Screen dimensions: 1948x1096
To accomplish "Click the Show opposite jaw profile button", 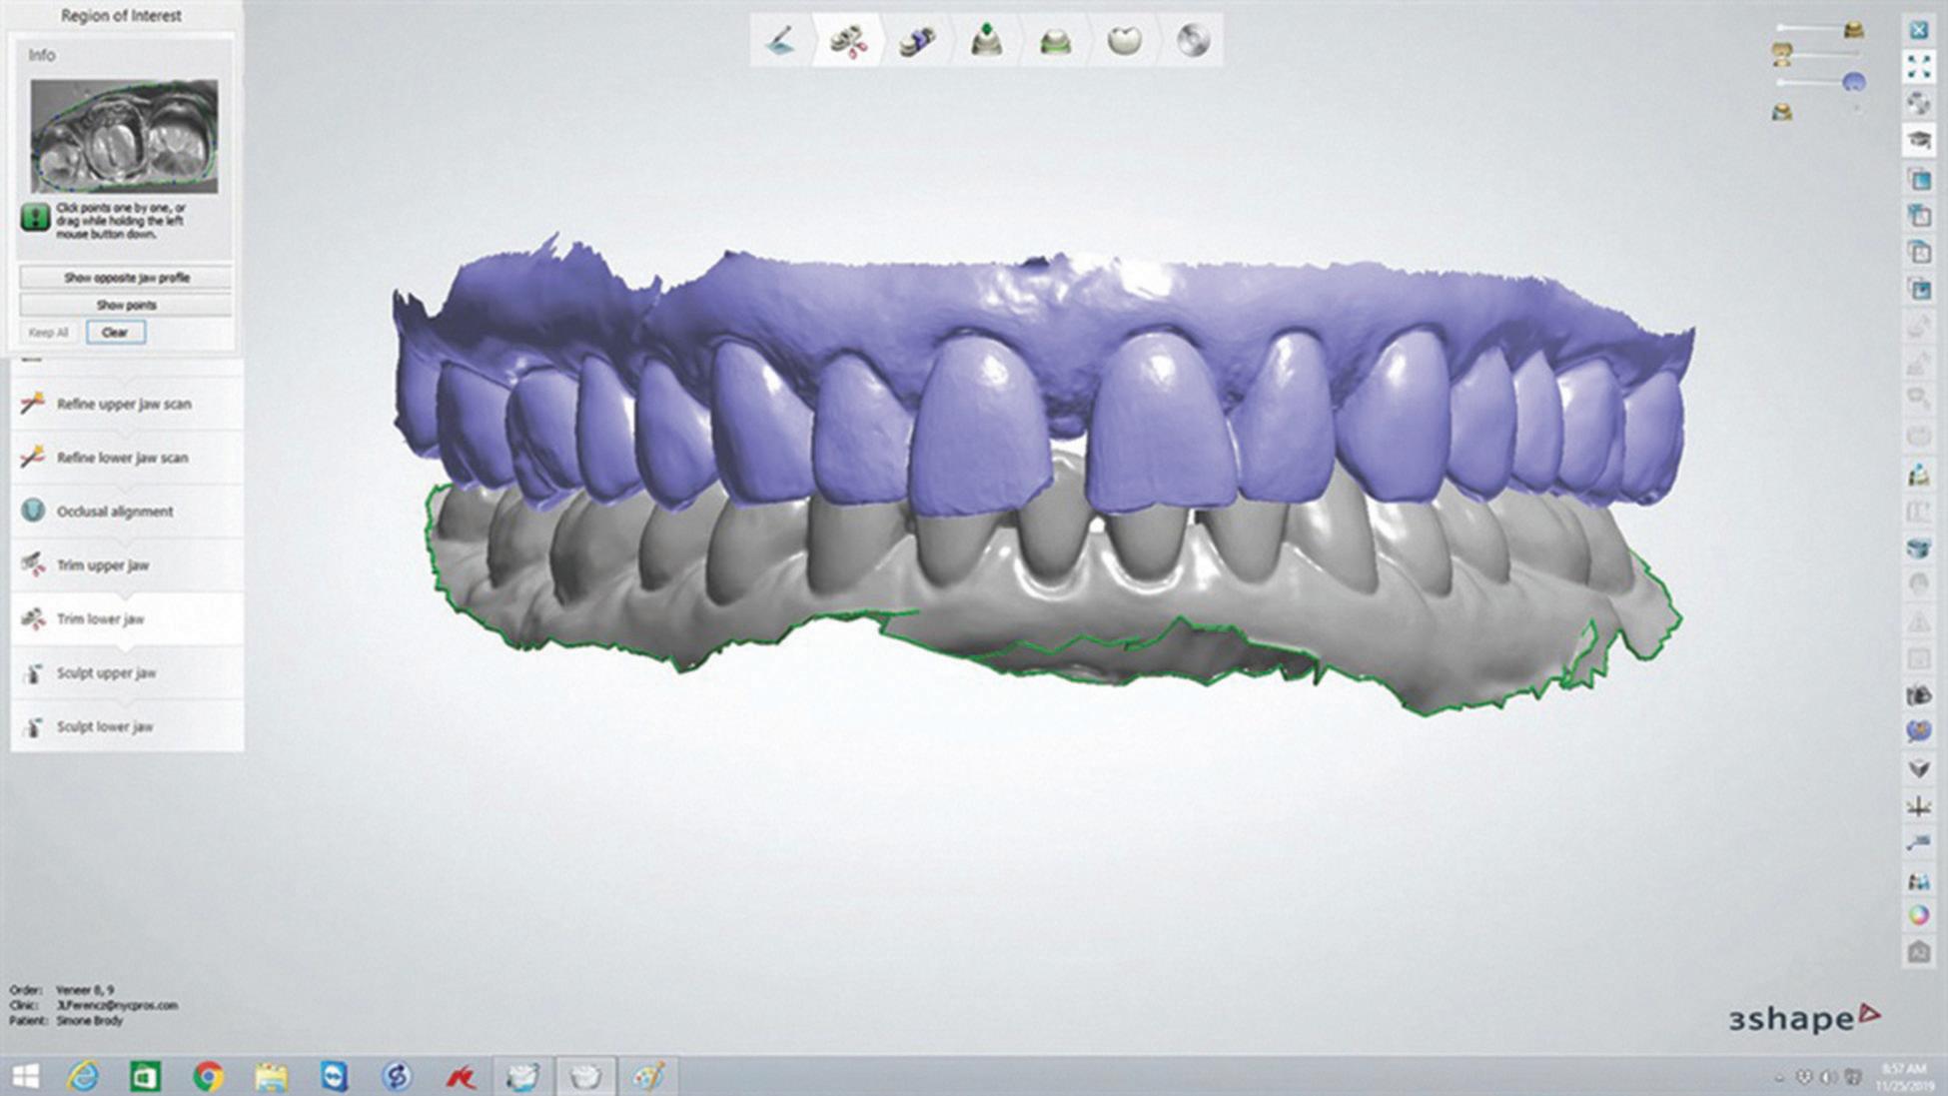I will (x=126, y=278).
